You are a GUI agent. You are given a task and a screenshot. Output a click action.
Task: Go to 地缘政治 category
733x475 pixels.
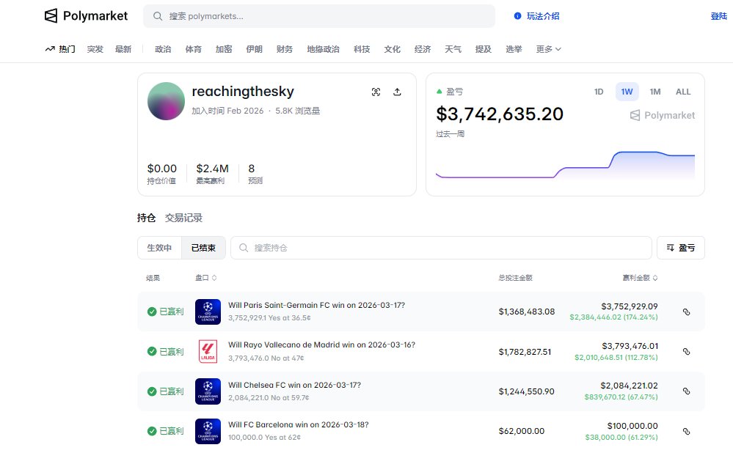tap(323, 49)
